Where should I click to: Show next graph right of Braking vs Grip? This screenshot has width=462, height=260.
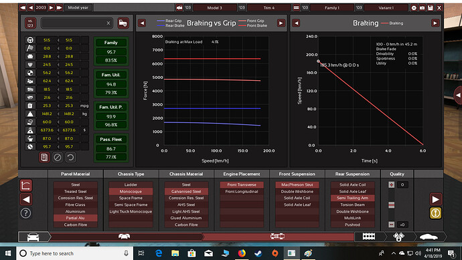click(281, 23)
